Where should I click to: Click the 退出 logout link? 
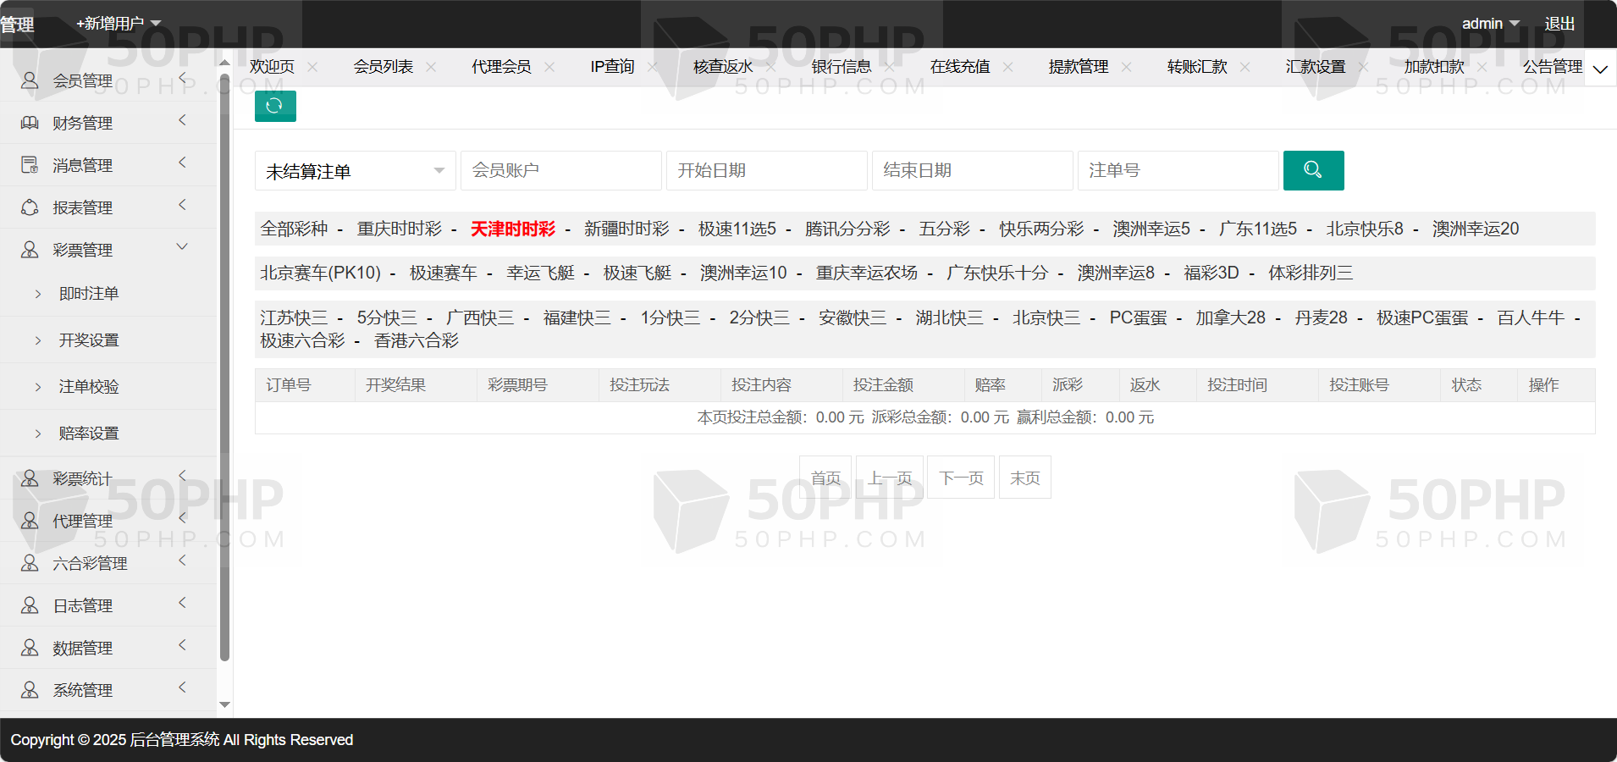tap(1559, 24)
